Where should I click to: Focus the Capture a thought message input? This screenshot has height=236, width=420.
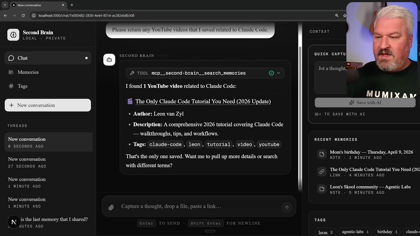(199, 206)
